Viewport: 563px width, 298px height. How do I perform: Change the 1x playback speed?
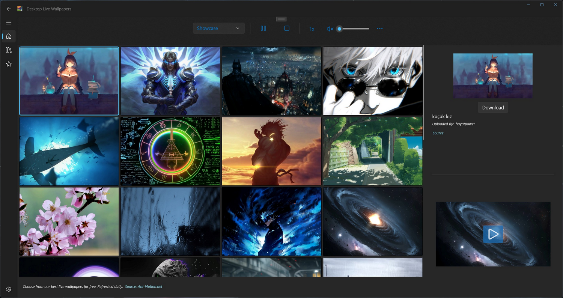point(312,29)
